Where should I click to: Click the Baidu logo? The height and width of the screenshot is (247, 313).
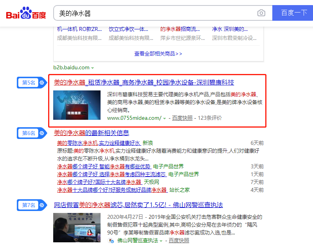(26, 13)
